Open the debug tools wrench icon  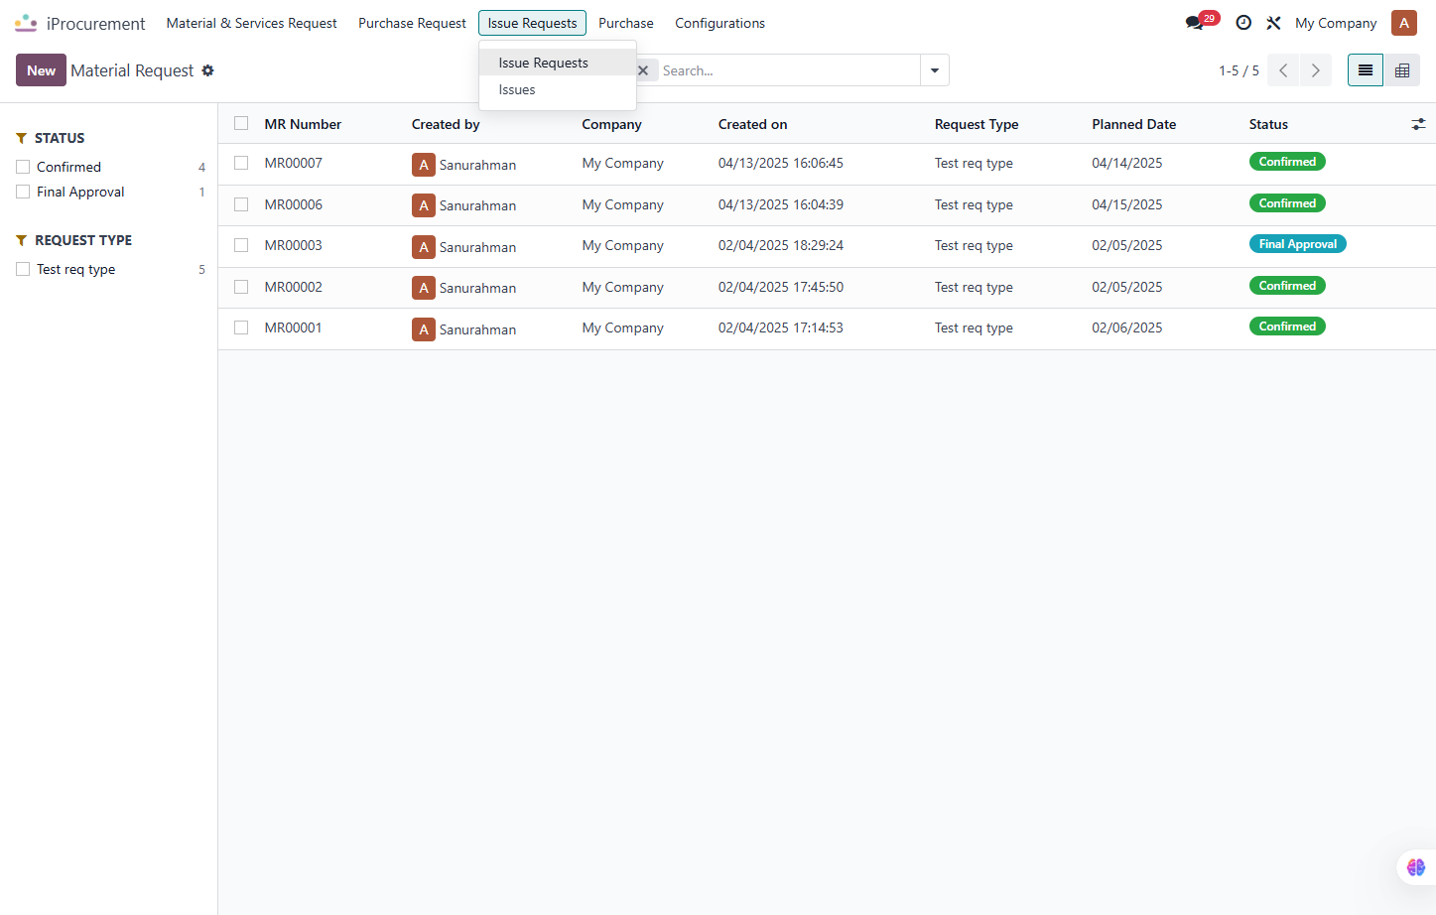click(x=1273, y=23)
